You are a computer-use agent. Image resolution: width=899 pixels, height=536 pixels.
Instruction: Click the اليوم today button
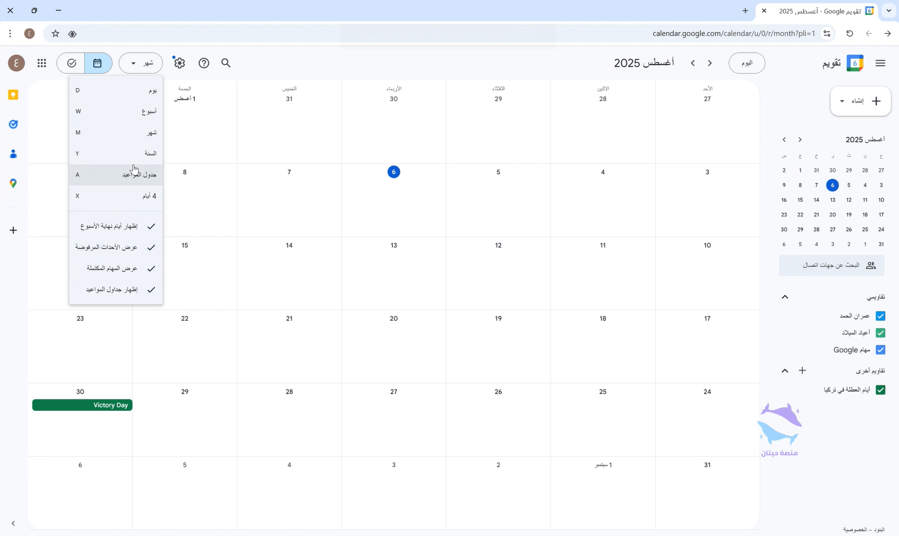coord(746,63)
